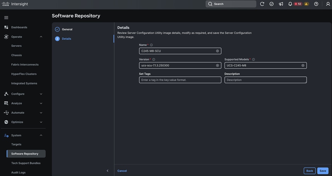Click the info icon next to Name
The image size is (332, 176).
151,45
